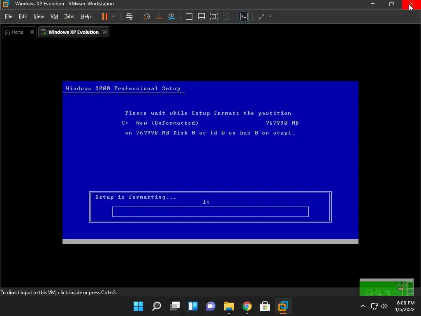This screenshot has height=316, width=421.
Task: Enter full screen mode
Action: (x=214, y=16)
